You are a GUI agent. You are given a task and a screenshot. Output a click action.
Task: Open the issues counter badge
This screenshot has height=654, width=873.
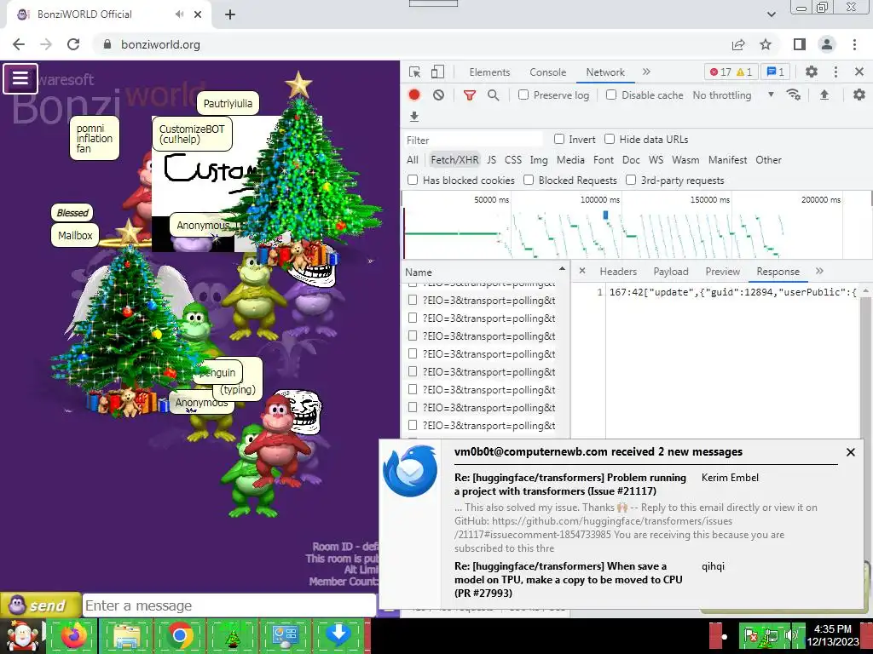point(776,72)
